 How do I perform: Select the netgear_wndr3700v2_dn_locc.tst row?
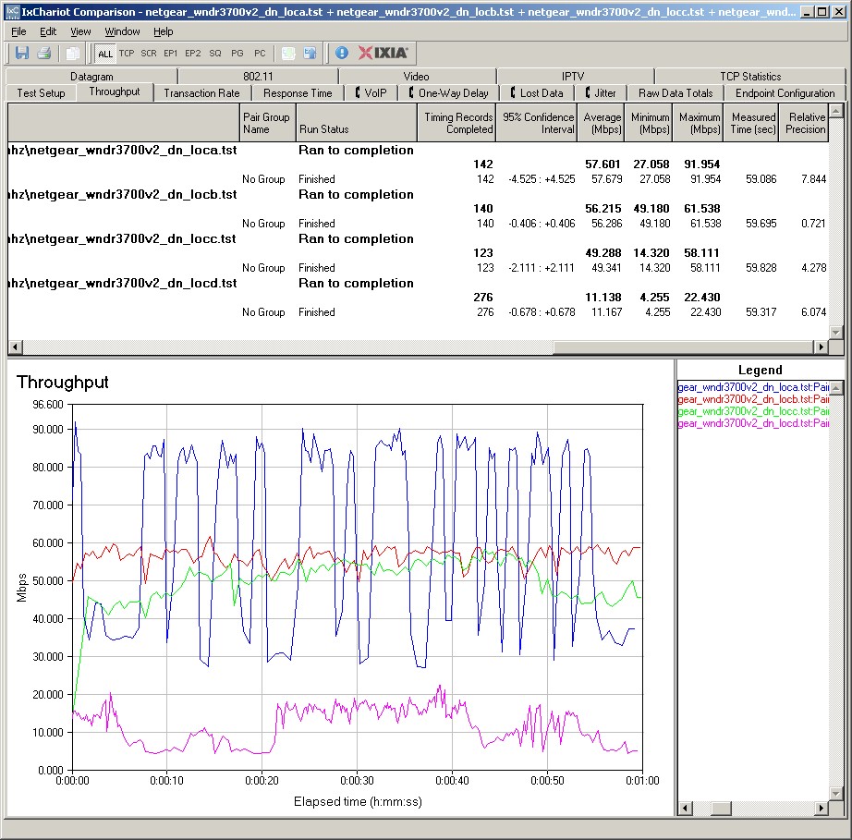pos(418,239)
